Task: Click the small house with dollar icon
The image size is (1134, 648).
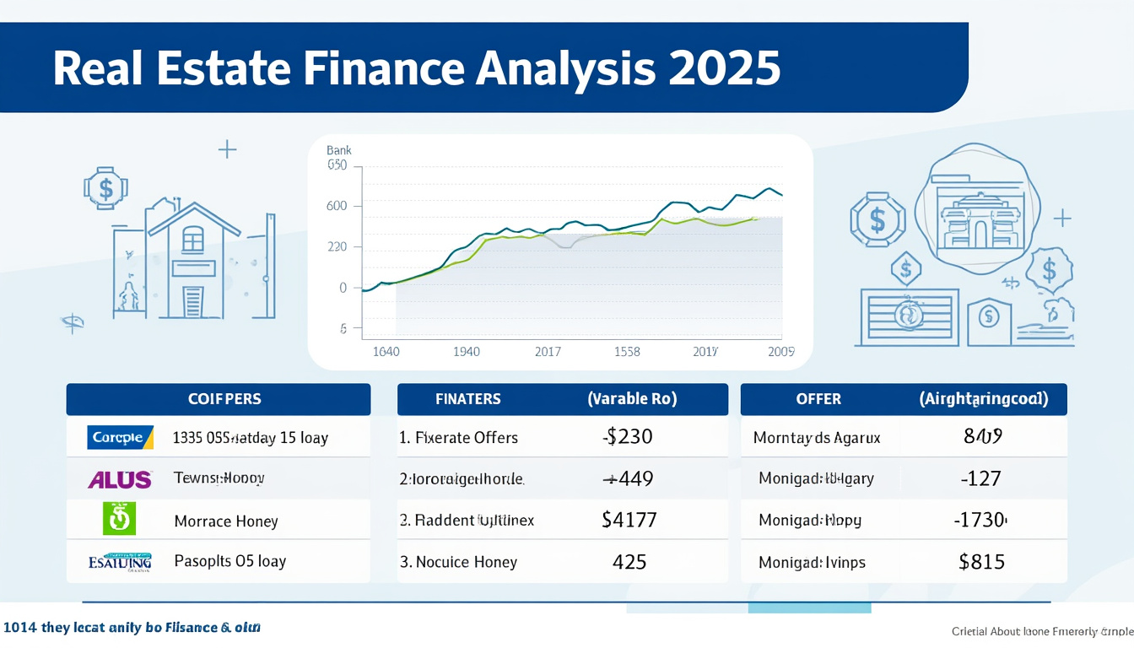Action: pyautogui.click(x=990, y=321)
